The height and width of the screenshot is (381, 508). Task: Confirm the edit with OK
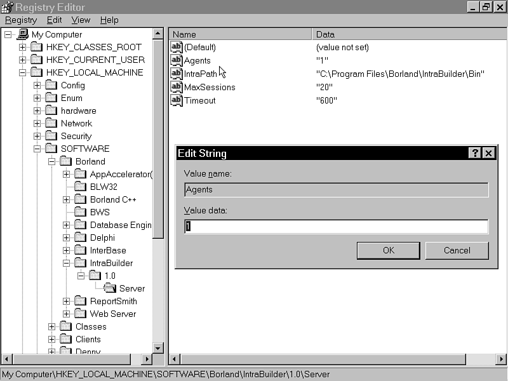(x=389, y=250)
